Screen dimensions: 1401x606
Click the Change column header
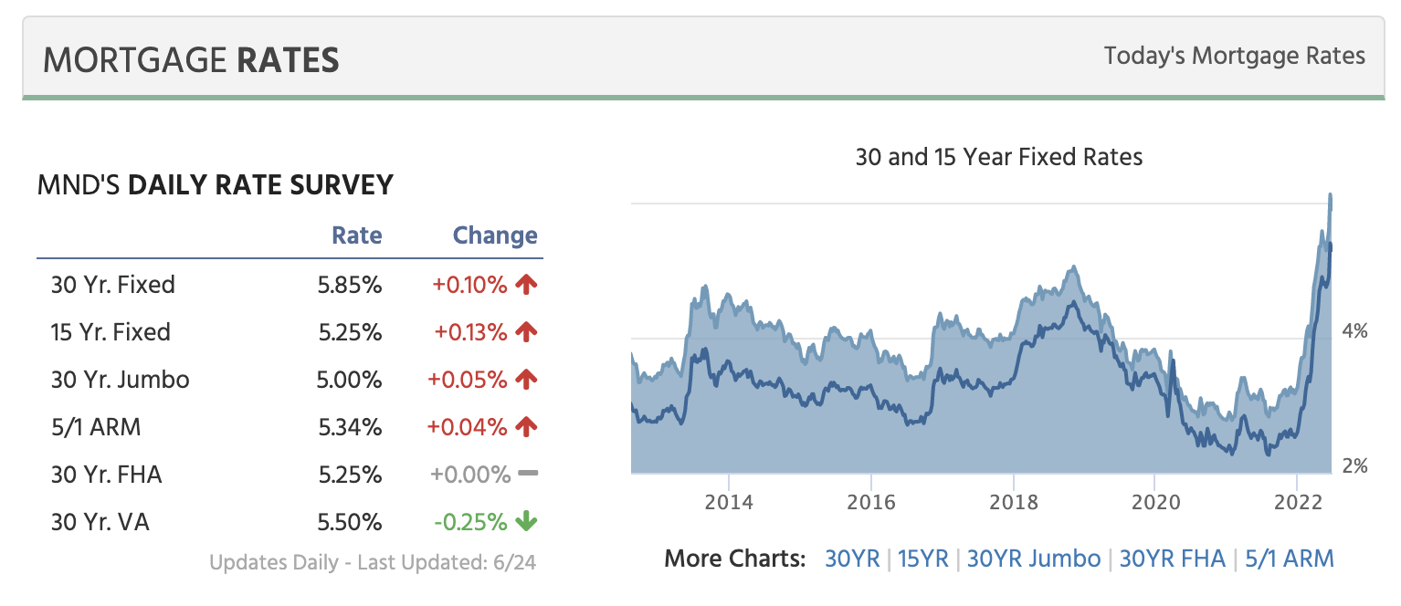pyautogui.click(x=495, y=235)
